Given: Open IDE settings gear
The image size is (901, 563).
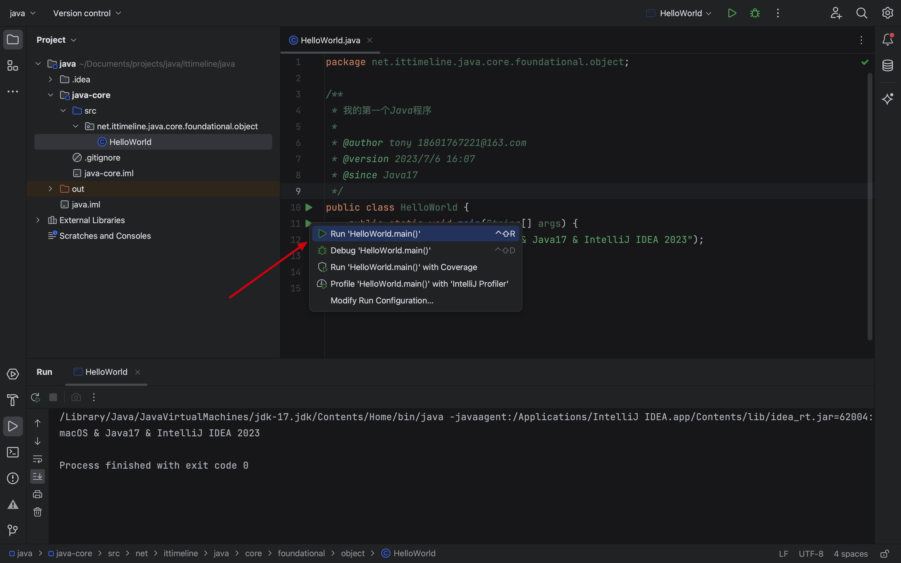Looking at the screenshot, I should 887,13.
